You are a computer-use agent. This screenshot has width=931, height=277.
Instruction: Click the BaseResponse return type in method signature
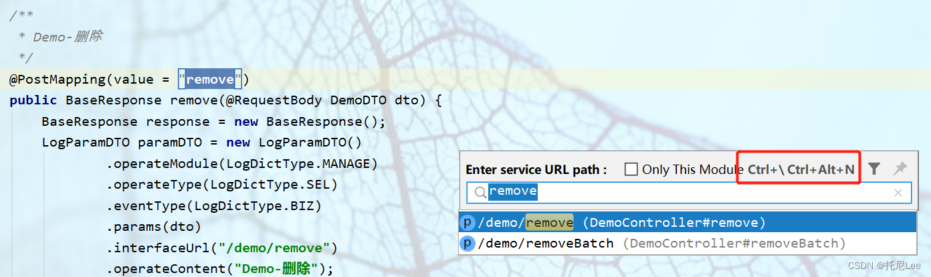click(x=114, y=100)
